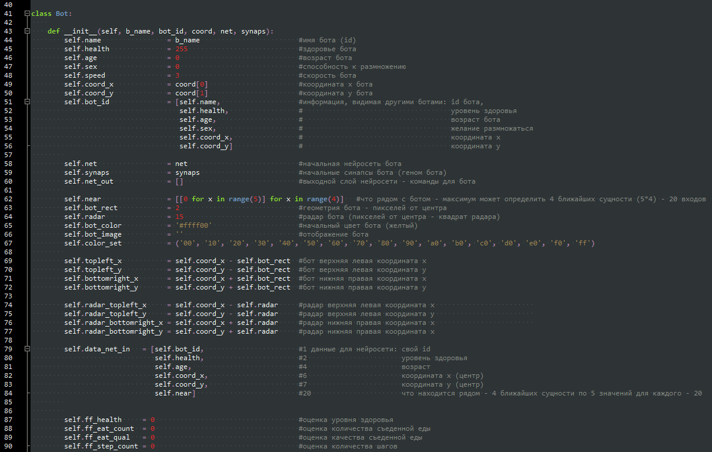
Task: Click comment '#20' on line 84
Action: (x=304, y=393)
